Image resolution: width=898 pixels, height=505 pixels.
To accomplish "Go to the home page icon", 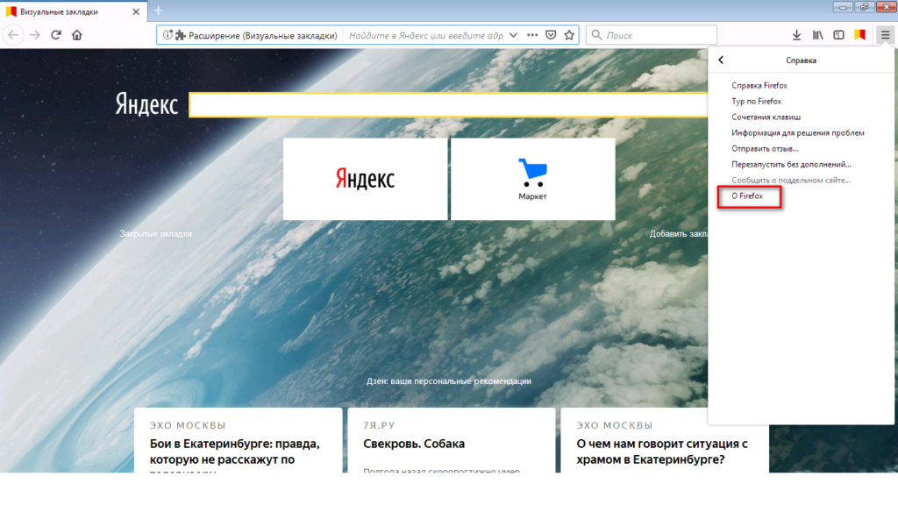I will click(77, 35).
